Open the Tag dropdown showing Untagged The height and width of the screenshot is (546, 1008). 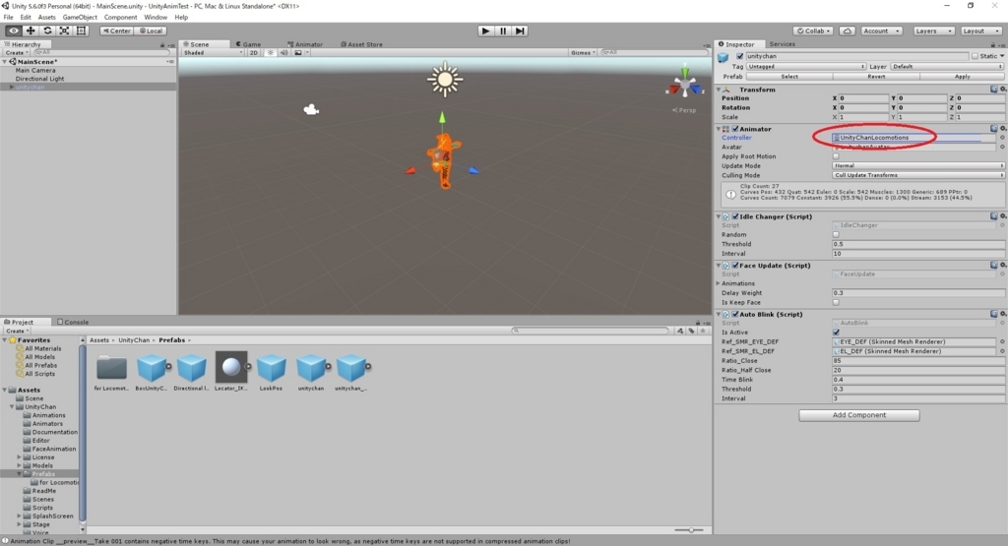pos(806,66)
